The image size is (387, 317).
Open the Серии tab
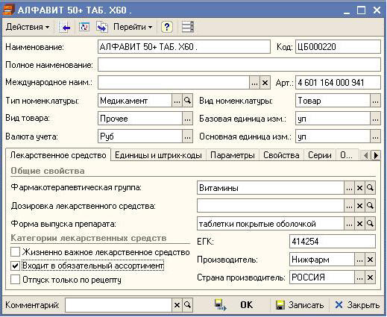[320, 155]
